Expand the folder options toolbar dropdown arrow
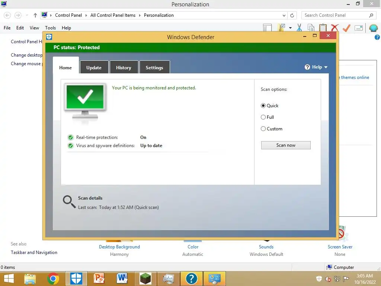Screen dimensions: 381x286 [x=290, y=28]
